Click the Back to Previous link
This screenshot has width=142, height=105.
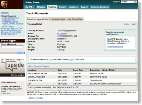coord(36,98)
